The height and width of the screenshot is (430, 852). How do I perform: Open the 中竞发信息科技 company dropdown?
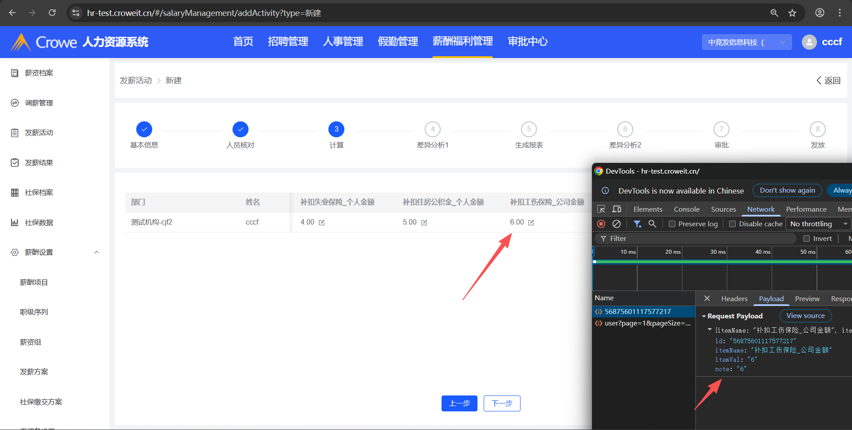pyautogui.click(x=746, y=42)
